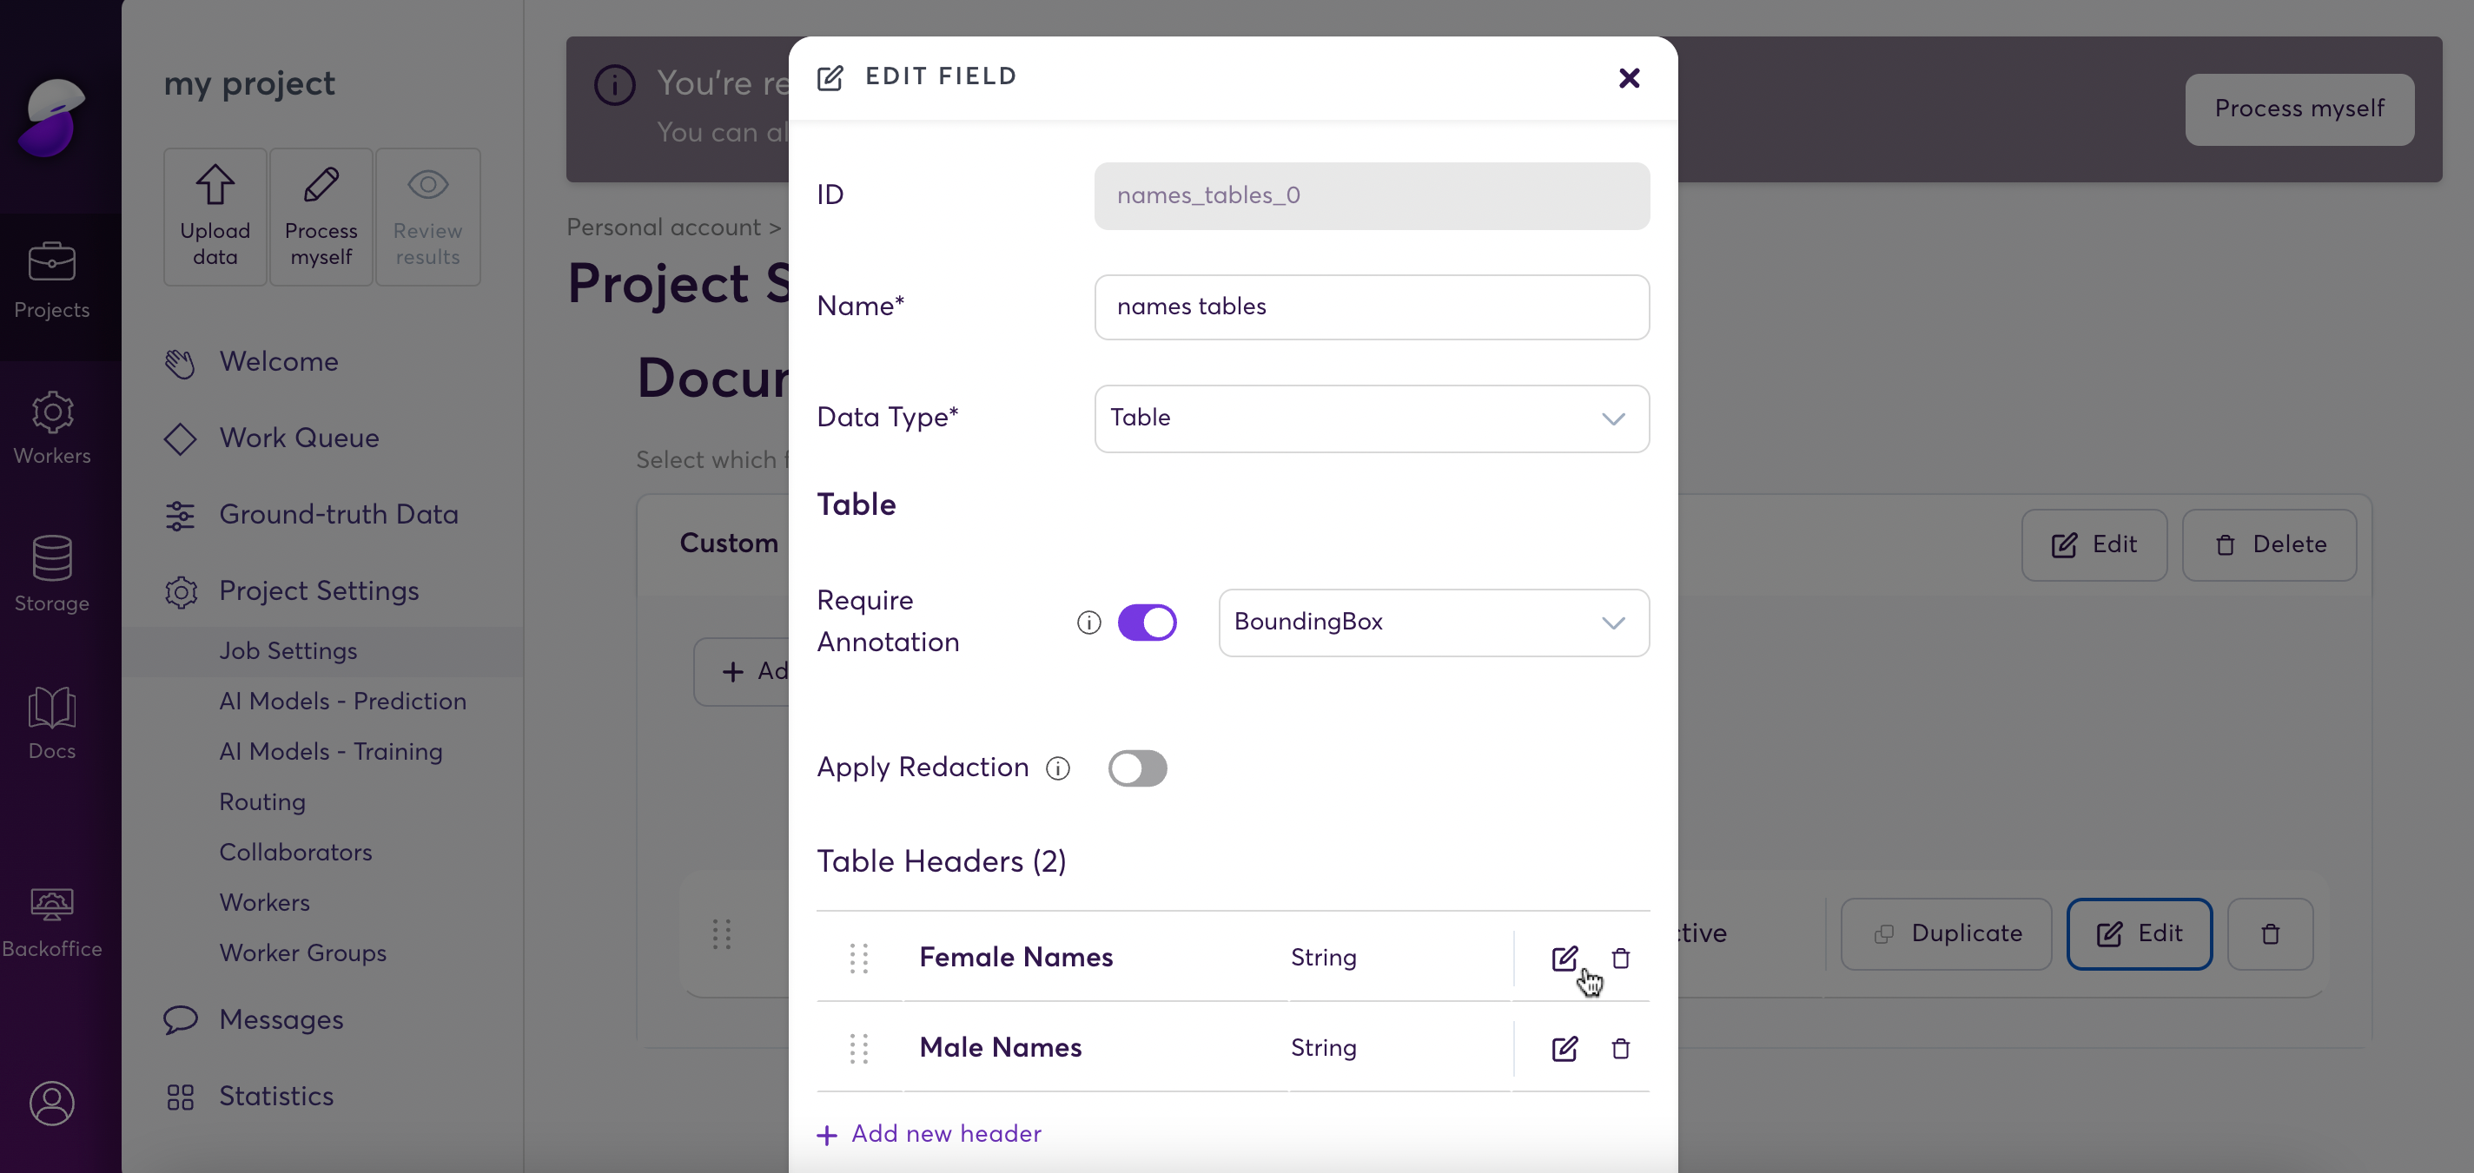This screenshot has width=2474, height=1173.
Task: Open the Work Queue menu item
Action: [299, 438]
